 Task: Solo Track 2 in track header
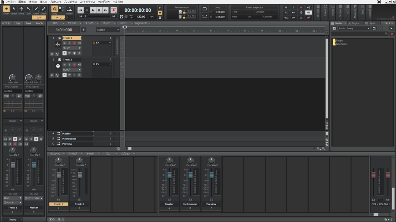pyautogui.click(x=70, y=65)
